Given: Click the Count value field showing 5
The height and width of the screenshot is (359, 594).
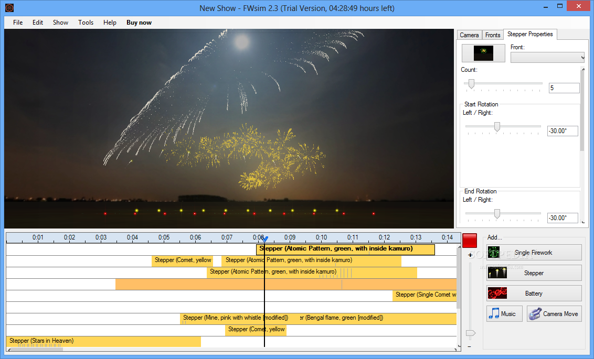Looking at the screenshot, I should coord(564,88).
